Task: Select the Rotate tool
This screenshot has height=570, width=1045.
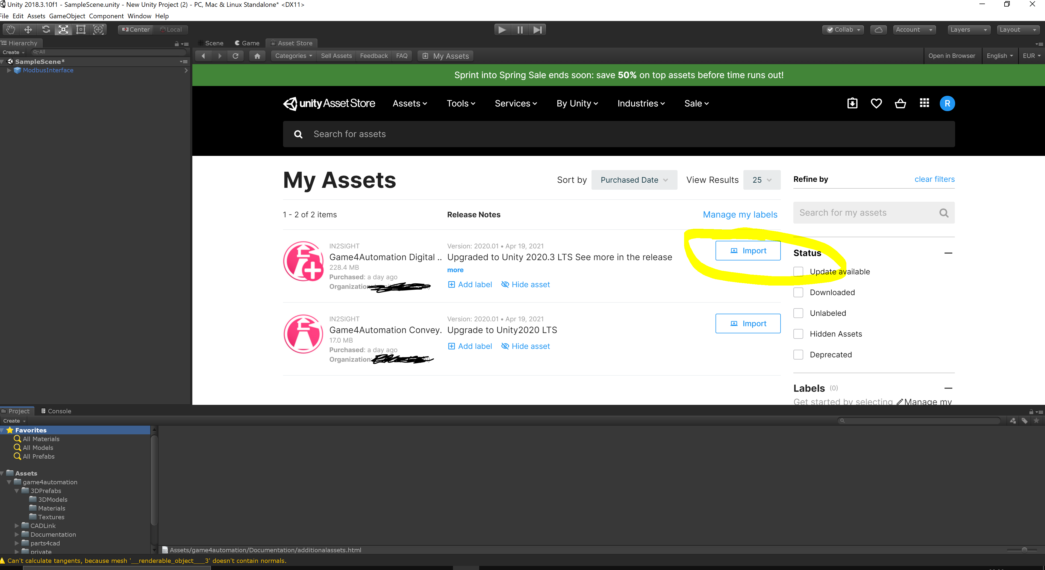Action: click(46, 29)
